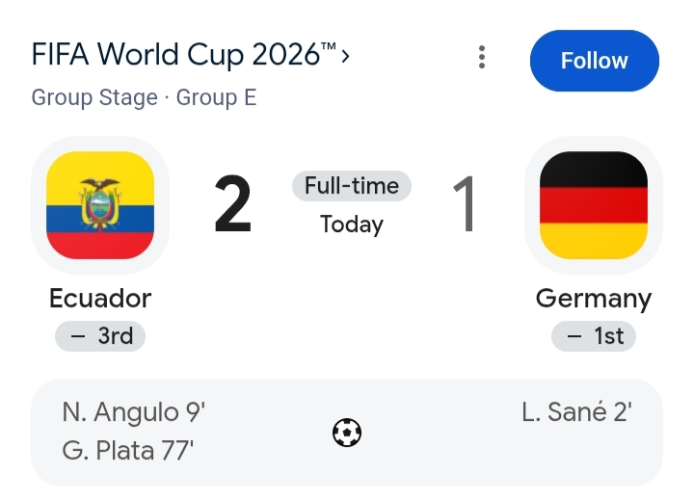This screenshot has width=694, height=500.
Task: Click the Germany flag icon
Action: pos(594,205)
